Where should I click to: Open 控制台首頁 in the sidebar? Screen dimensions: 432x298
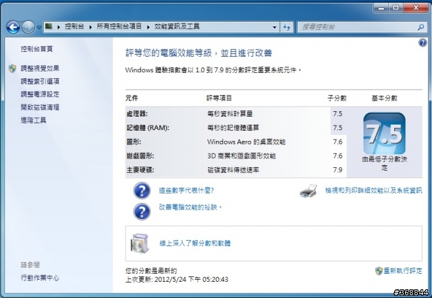point(36,49)
